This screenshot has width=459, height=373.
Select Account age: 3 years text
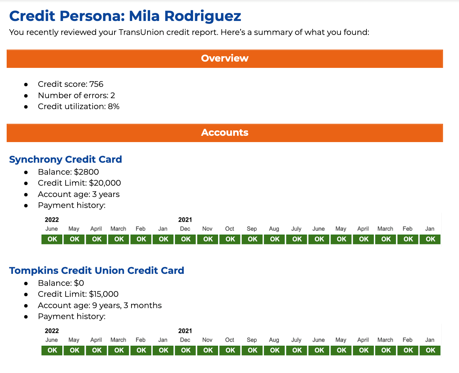[79, 194]
